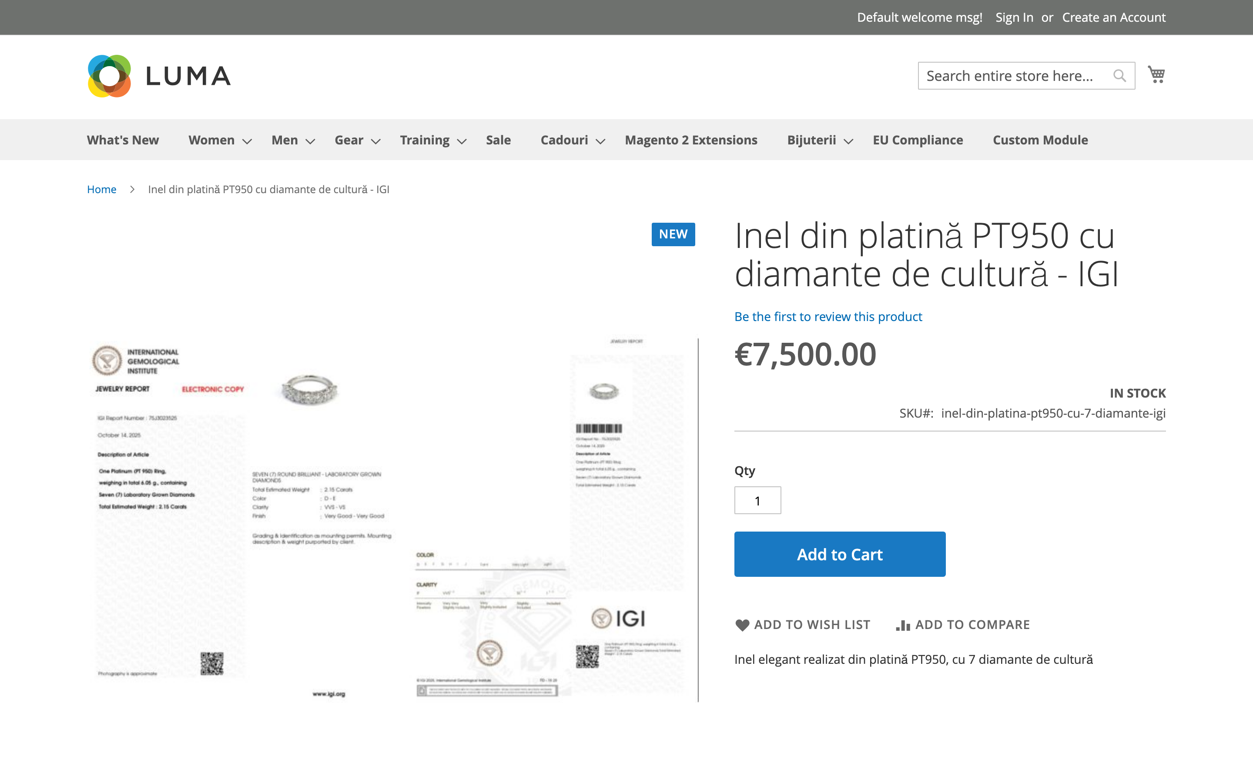The width and height of the screenshot is (1253, 783).
Task: Click the Sign In link
Action: click(x=1014, y=17)
